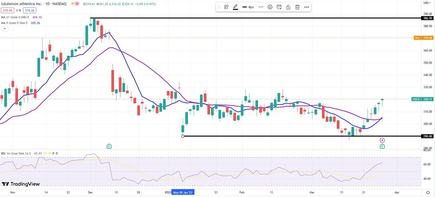The image size is (435, 197).
Task: Grab the floating toolbar drag handle
Action: point(219,7)
